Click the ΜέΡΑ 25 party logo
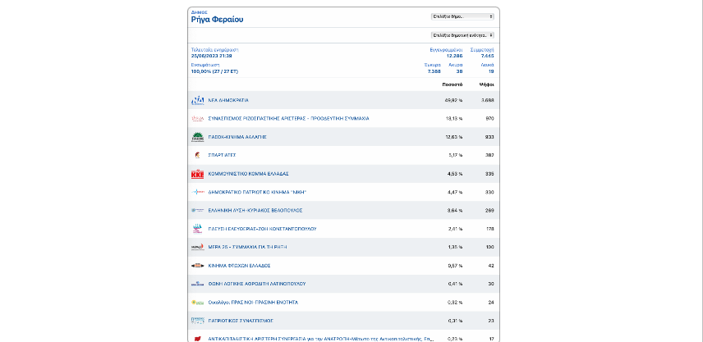 [x=198, y=247]
